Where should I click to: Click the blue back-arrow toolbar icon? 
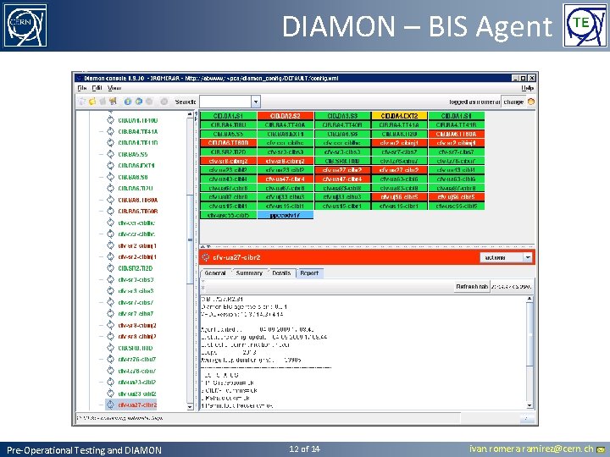click(x=138, y=102)
